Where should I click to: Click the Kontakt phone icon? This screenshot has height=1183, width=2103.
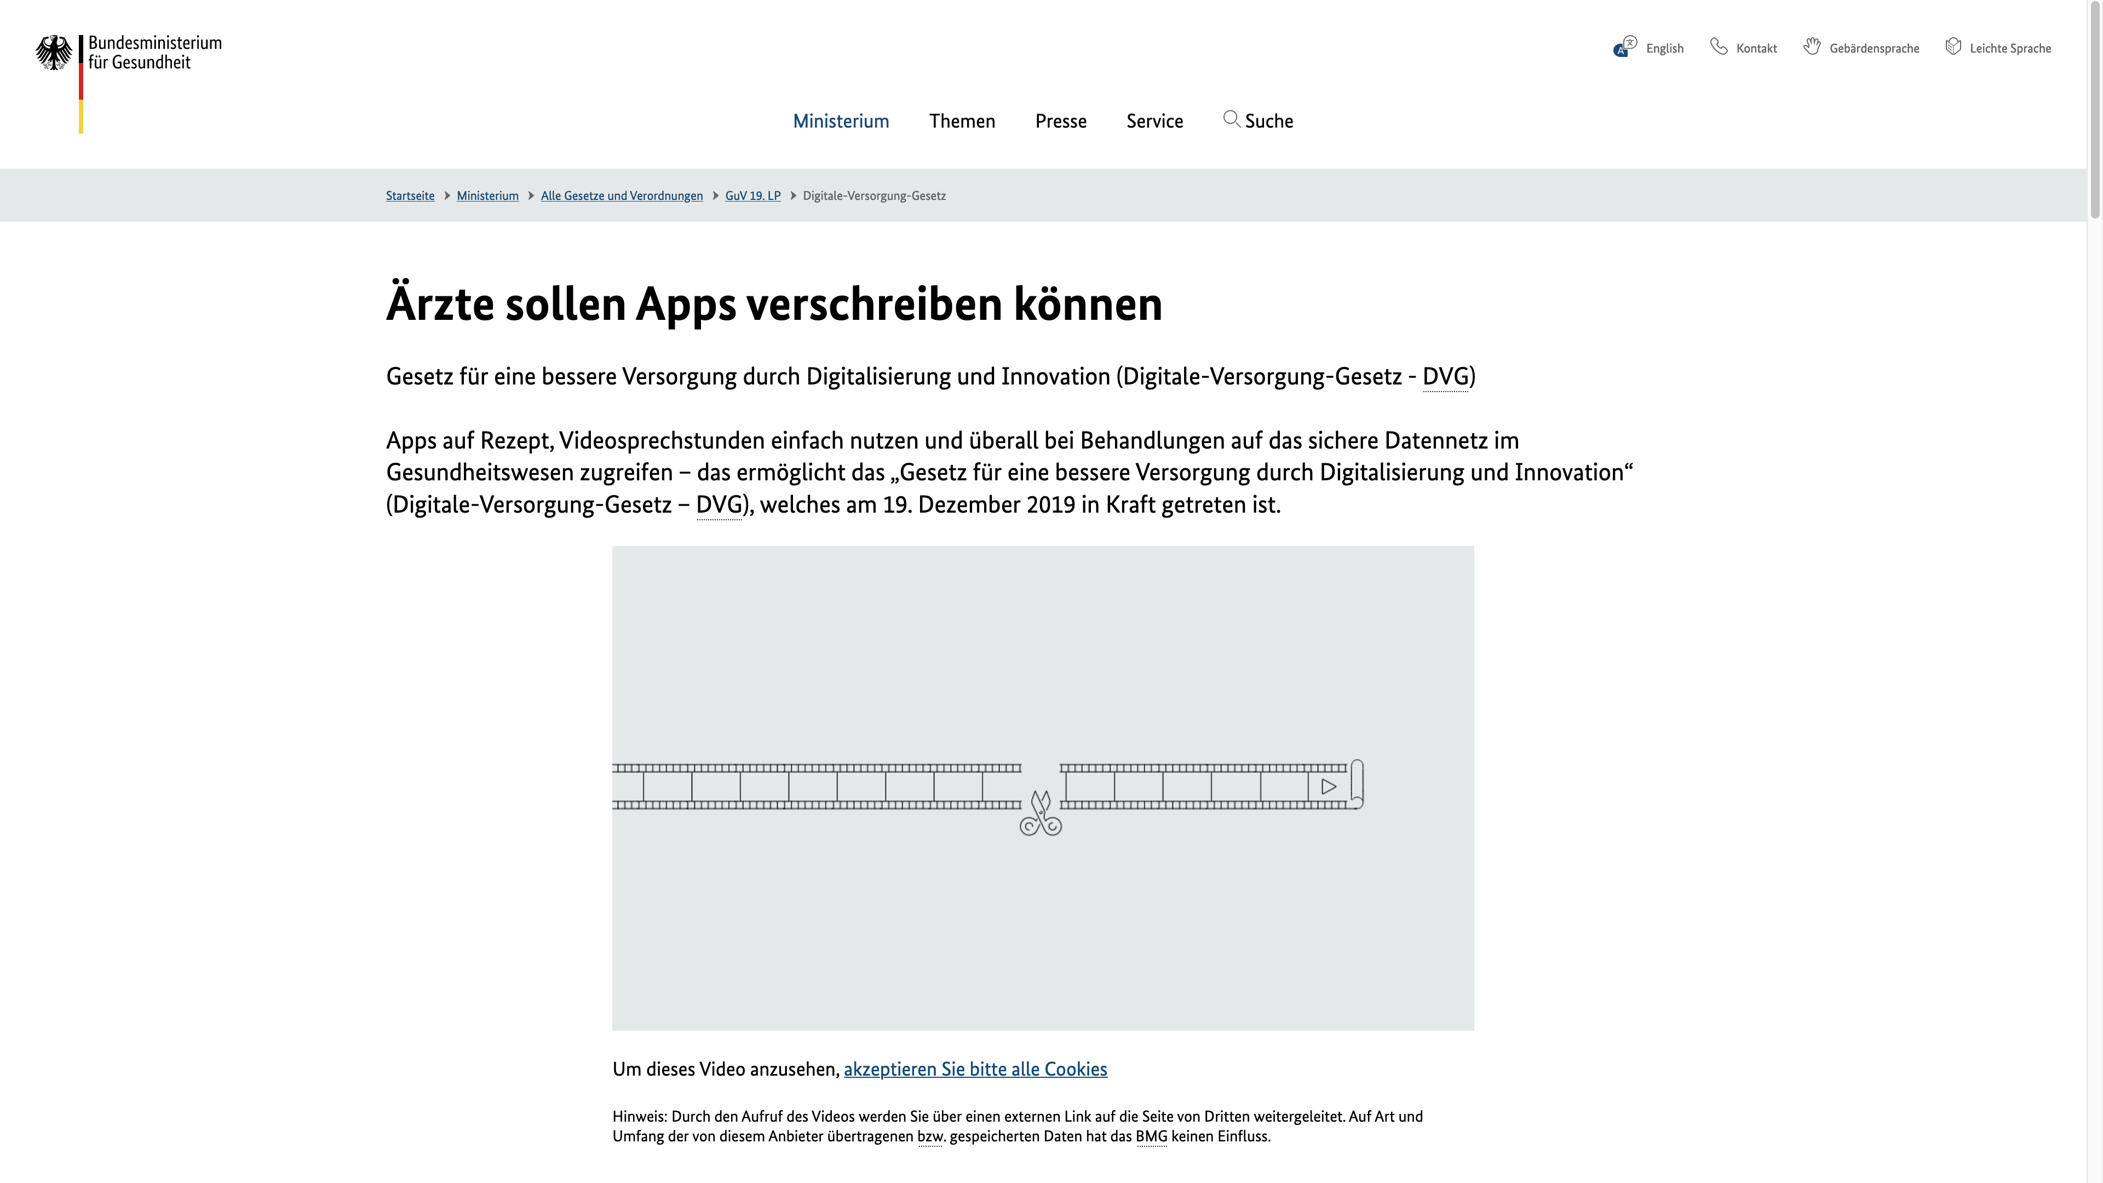point(1719,47)
